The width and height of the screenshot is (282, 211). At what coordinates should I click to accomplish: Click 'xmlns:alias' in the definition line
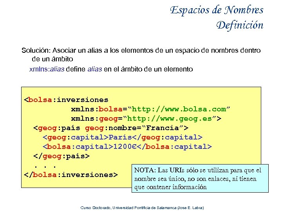coord(47,69)
